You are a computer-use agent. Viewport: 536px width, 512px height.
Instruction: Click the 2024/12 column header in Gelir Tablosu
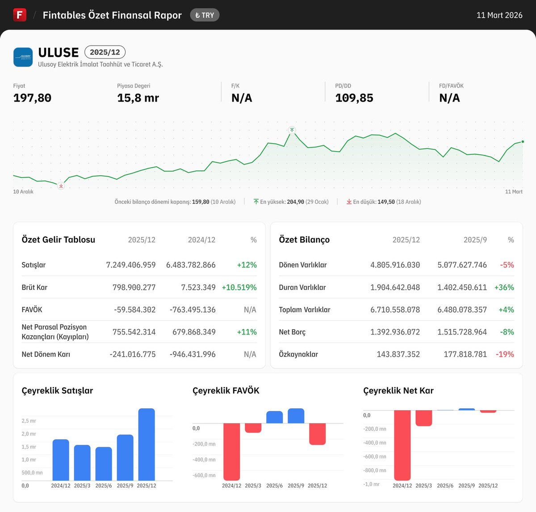point(201,240)
